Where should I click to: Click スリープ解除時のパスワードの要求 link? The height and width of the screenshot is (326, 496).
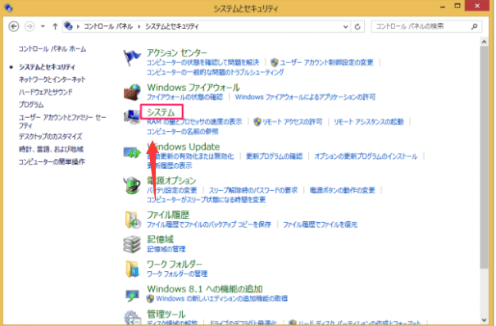(x=253, y=190)
